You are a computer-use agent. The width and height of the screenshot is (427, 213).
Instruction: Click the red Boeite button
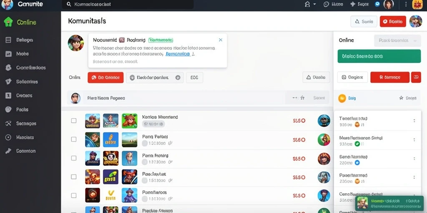point(393,22)
